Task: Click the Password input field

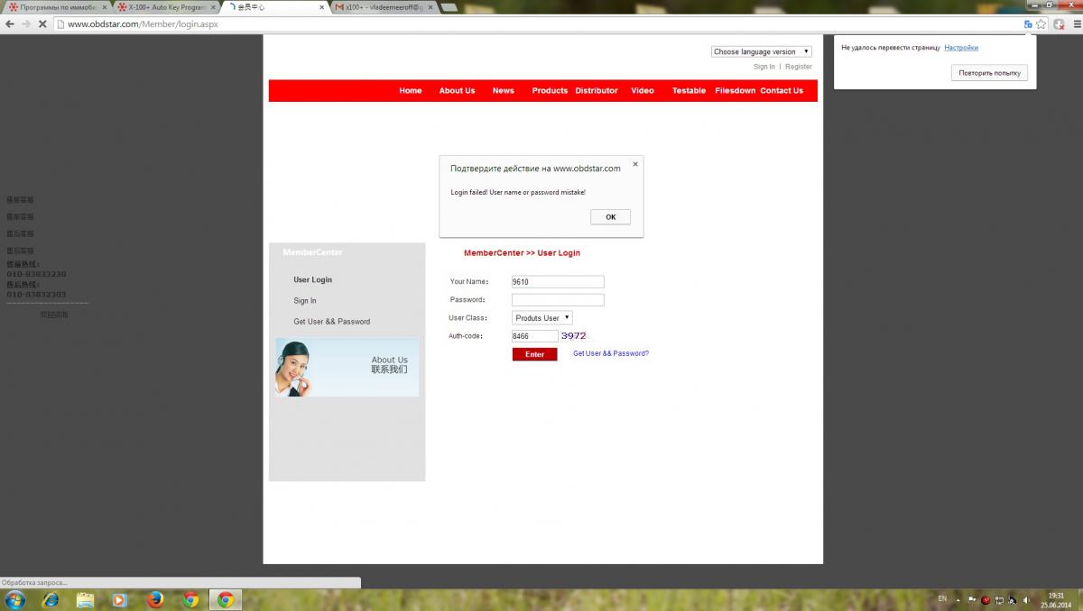Action: click(558, 300)
